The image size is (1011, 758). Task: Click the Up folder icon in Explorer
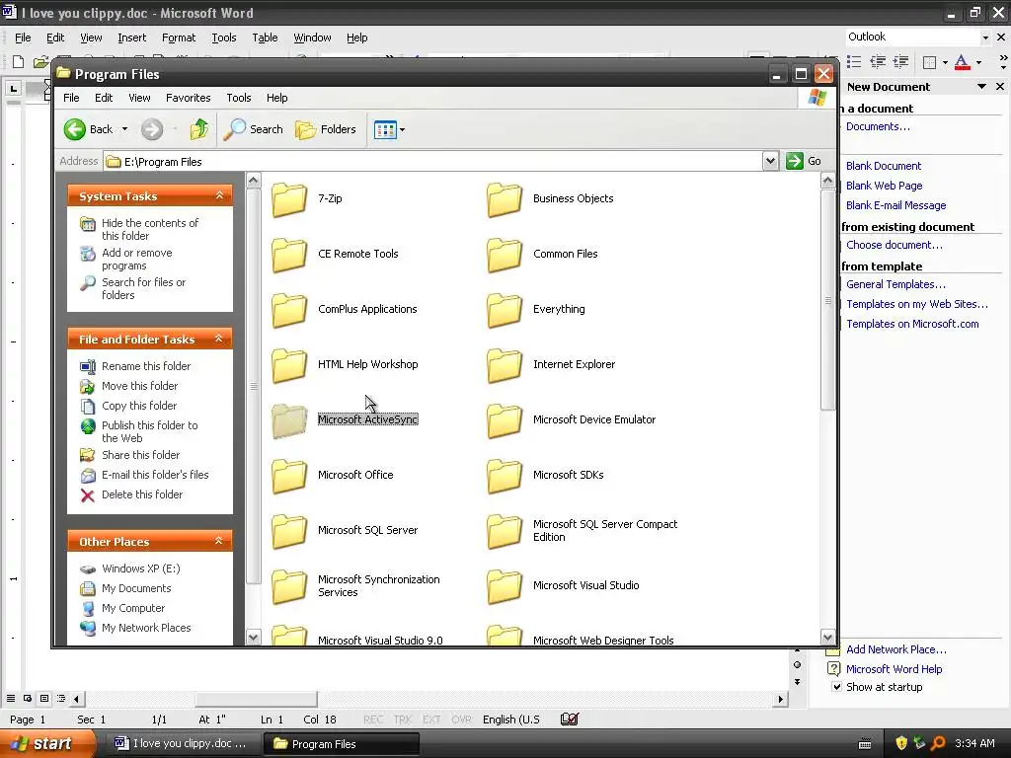click(199, 129)
